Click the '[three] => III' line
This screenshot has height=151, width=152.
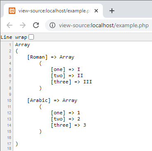tap(71, 82)
